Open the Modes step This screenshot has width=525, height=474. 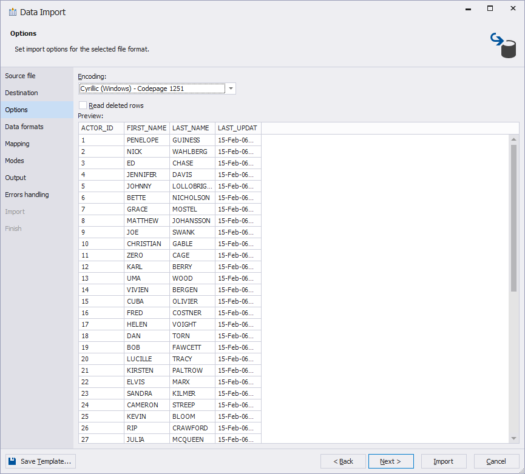coord(15,161)
